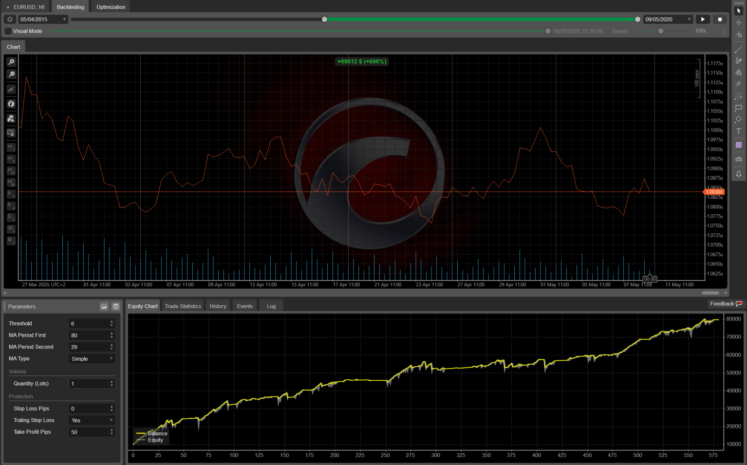Open the chart objects shapes icon
This screenshot has height=465, width=747.
(x=11, y=118)
